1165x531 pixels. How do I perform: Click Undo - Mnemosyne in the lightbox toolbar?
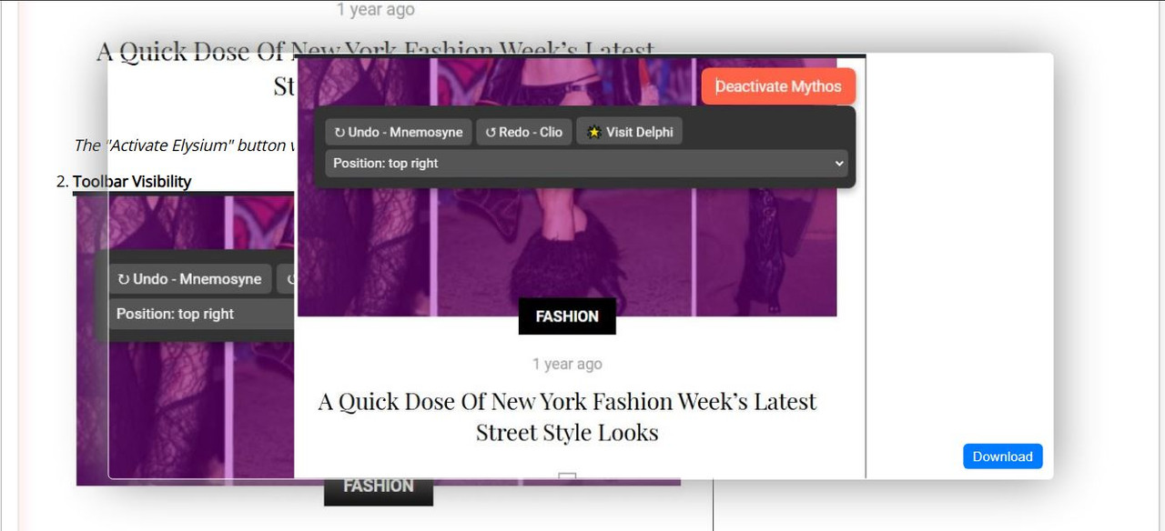pos(399,132)
